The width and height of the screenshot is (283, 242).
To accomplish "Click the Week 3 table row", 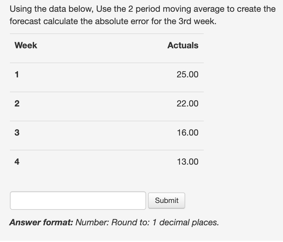I will 107,132.
